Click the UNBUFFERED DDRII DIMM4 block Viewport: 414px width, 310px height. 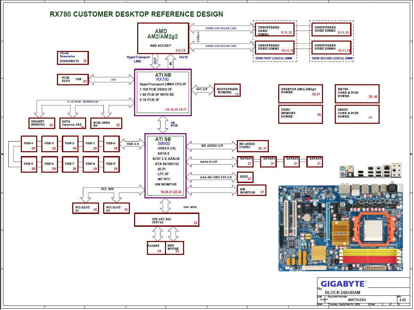[x=331, y=48]
